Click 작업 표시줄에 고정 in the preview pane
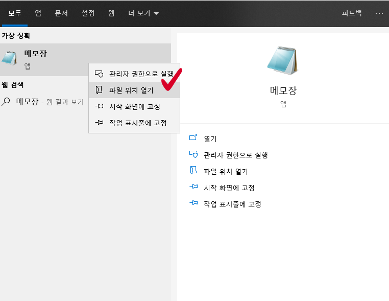The width and height of the screenshot is (389, 301). [x=232, y=204]
